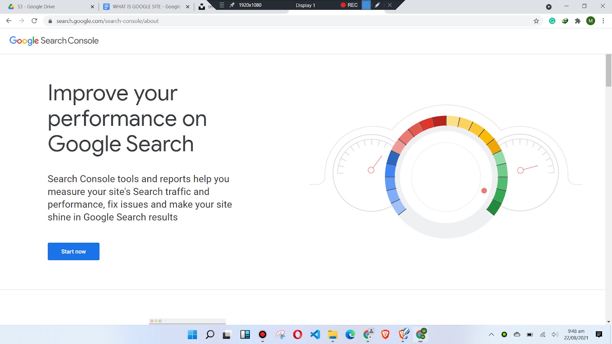Open the Chrome profile M avatar
Image resolution: width=612 pixels, height=344 pixels.
pyautogui.click(x=591, y=21)
